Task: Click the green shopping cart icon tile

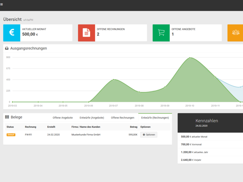Action: click(161, 33)
